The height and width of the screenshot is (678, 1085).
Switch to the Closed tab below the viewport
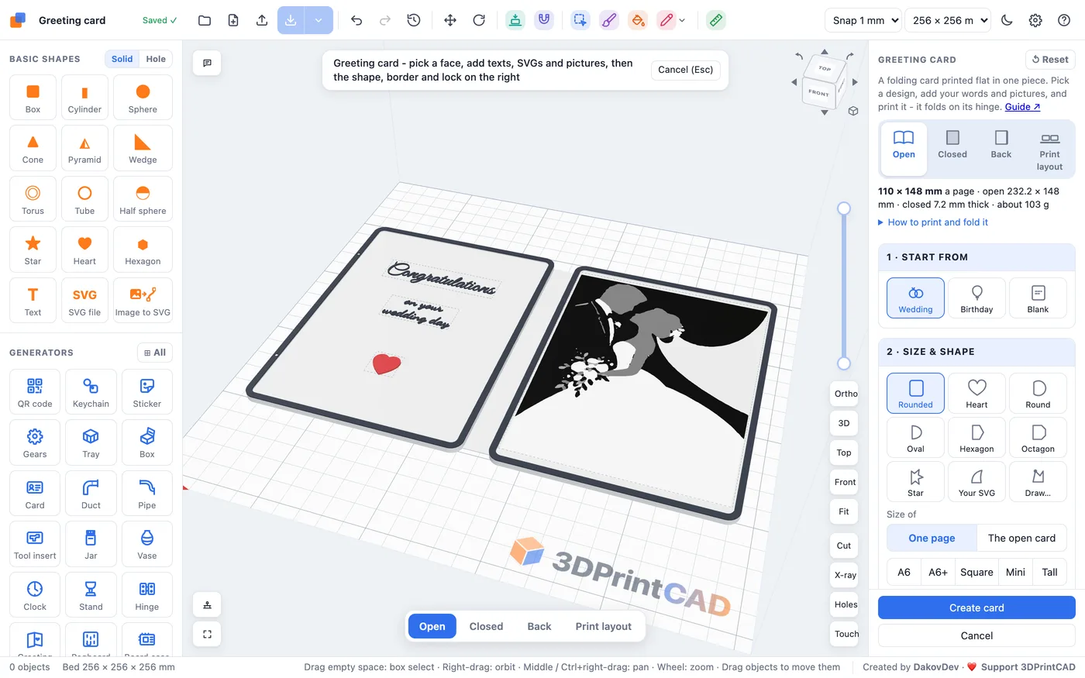(486, 626)
